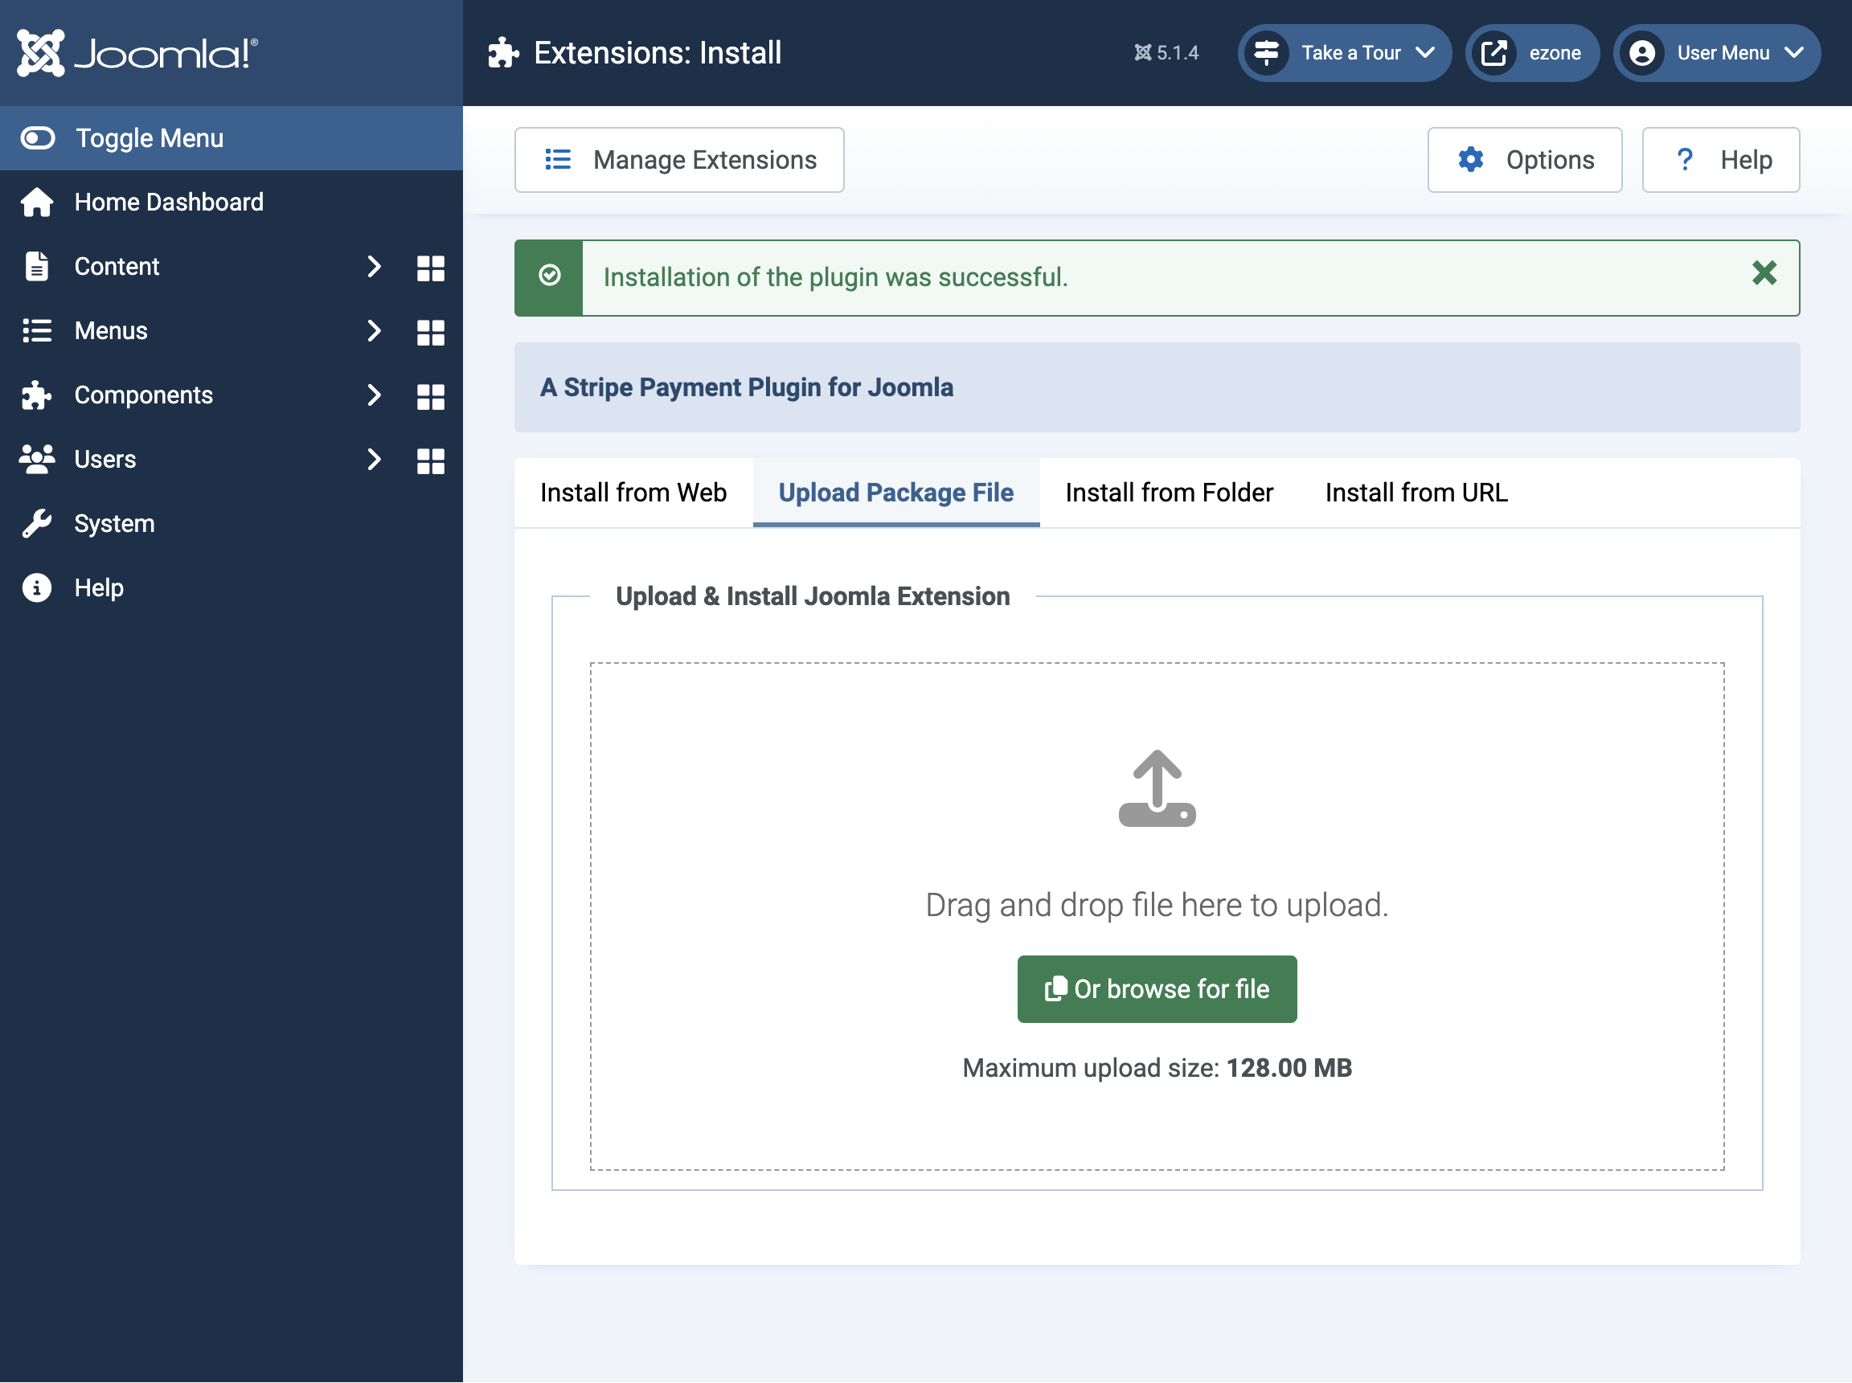
Task: Select the System wrench icon
Action: tap(37, 523)
